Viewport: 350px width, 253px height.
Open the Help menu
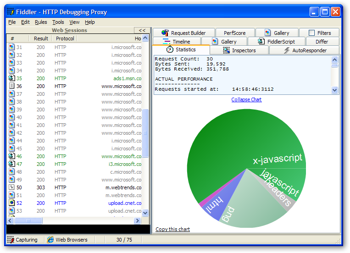(x=90, y=22)
